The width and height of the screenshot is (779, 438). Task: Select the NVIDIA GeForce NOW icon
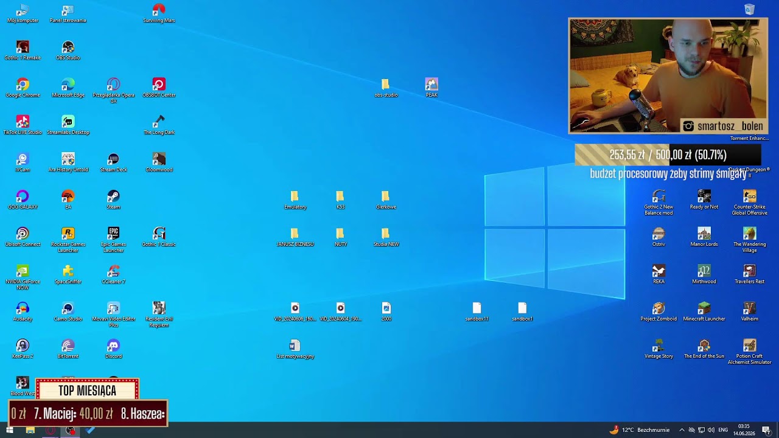(x=23, y=277)
